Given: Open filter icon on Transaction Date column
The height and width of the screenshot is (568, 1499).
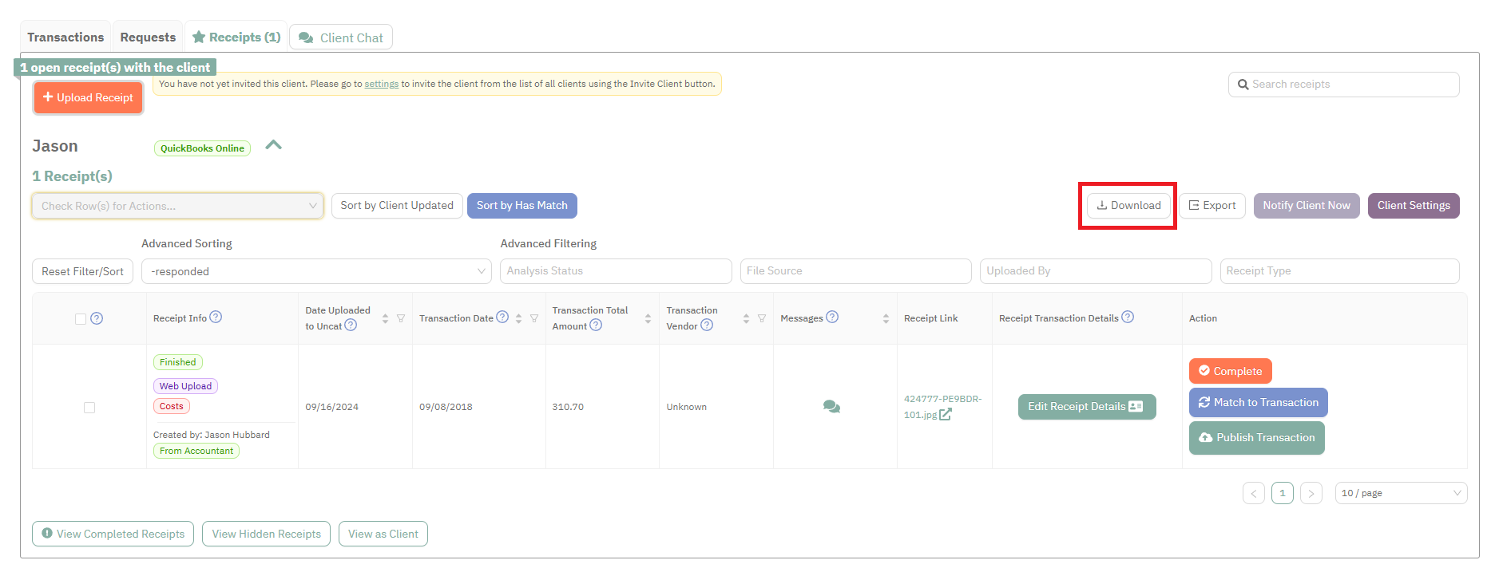Looking at the screenshot, I should click(x=534, y=318).
